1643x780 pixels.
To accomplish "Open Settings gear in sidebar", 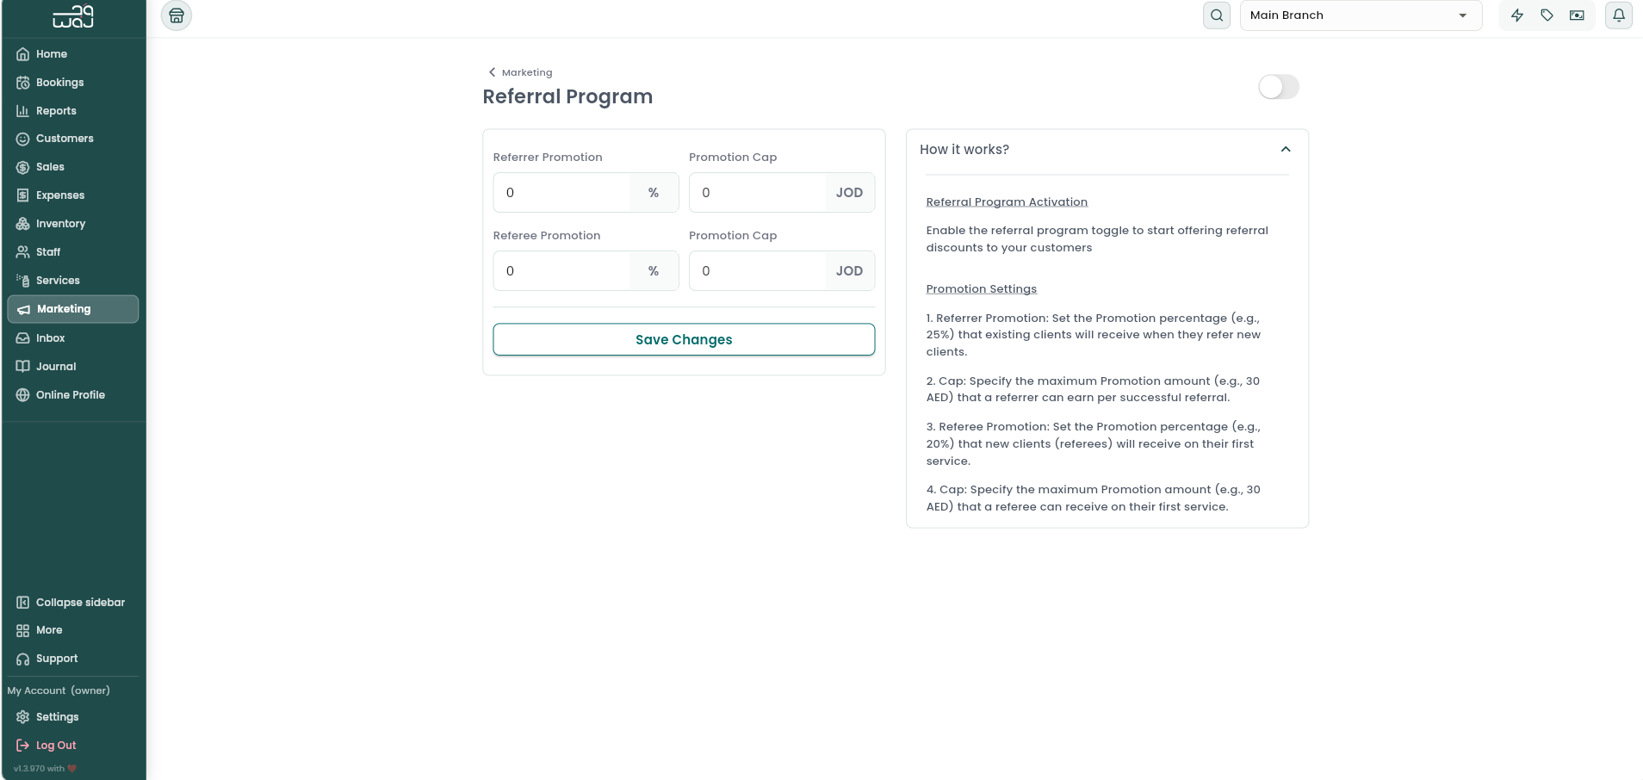I will (23, 717).
